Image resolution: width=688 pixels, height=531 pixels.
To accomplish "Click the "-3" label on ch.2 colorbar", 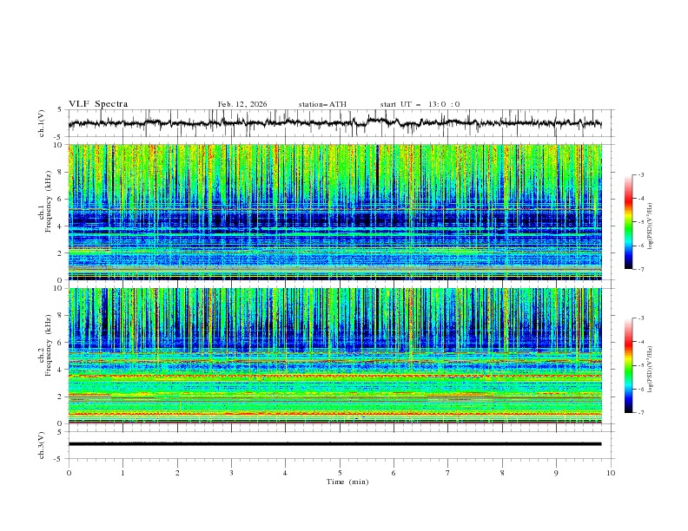I will [641, 318].
